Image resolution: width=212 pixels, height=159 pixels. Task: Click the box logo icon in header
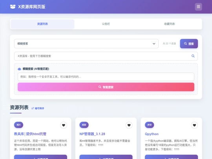(13, 7)
